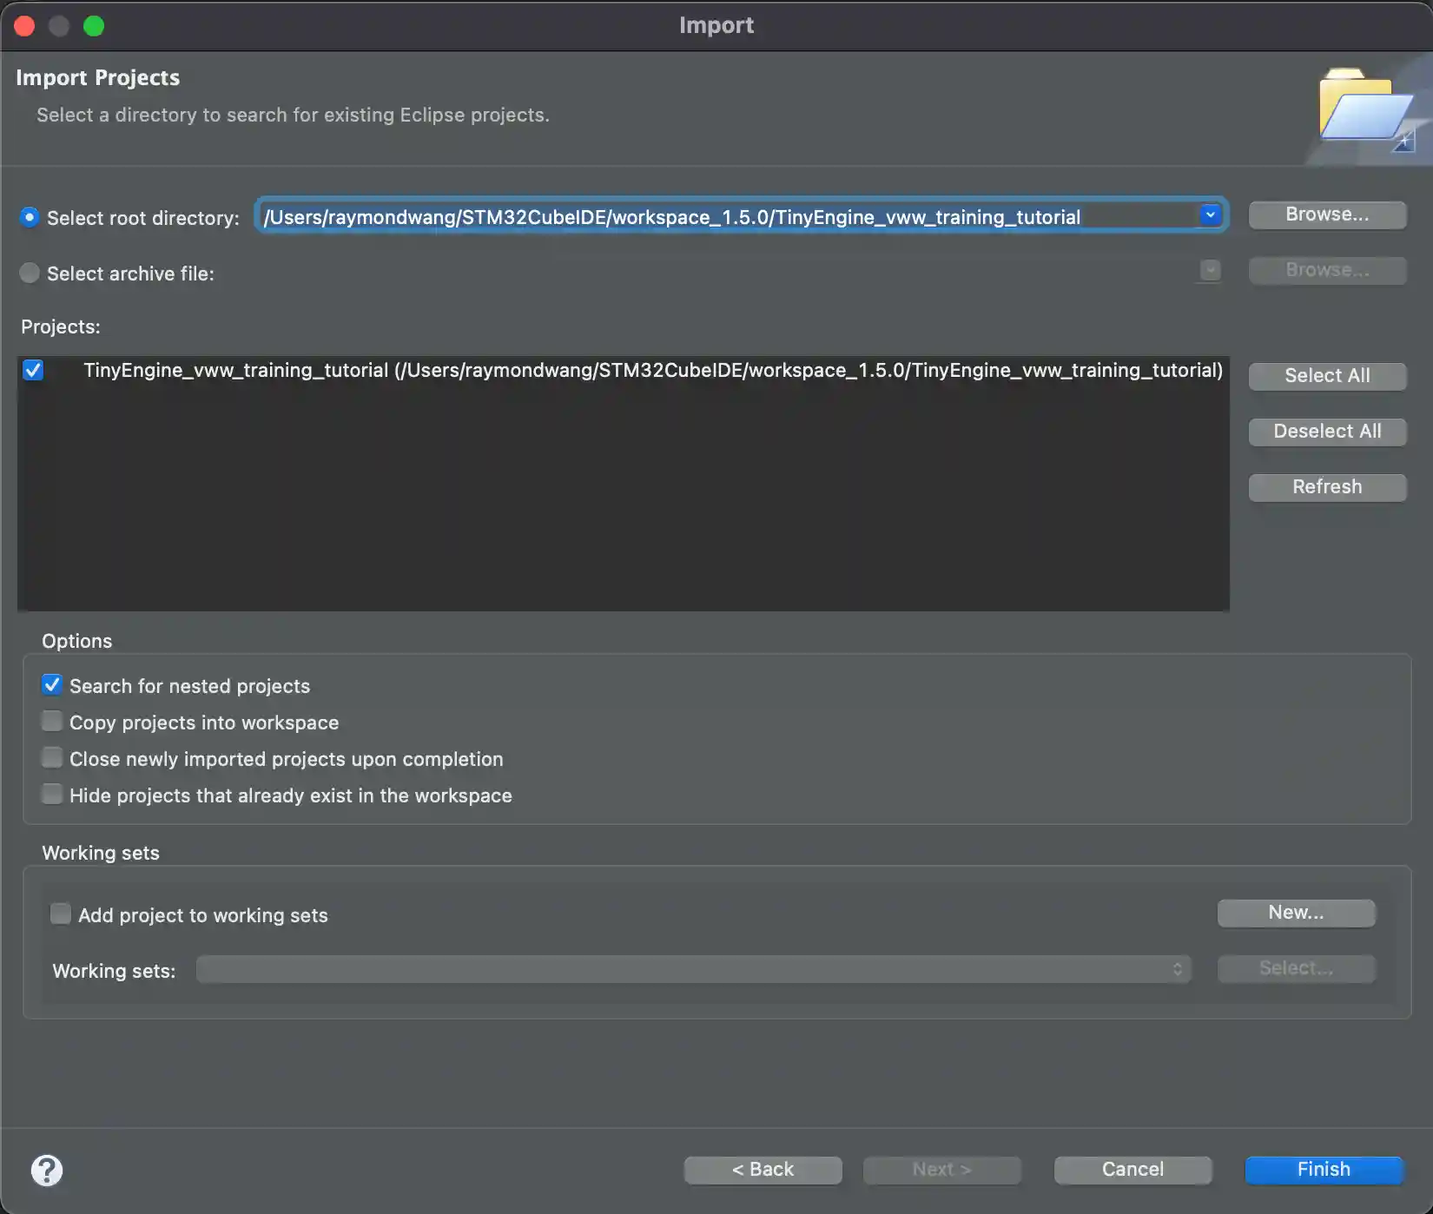Enable "Copy projects into workspace"
Viewport: 1433px width, 1214px height.
[x=51, y=721]
